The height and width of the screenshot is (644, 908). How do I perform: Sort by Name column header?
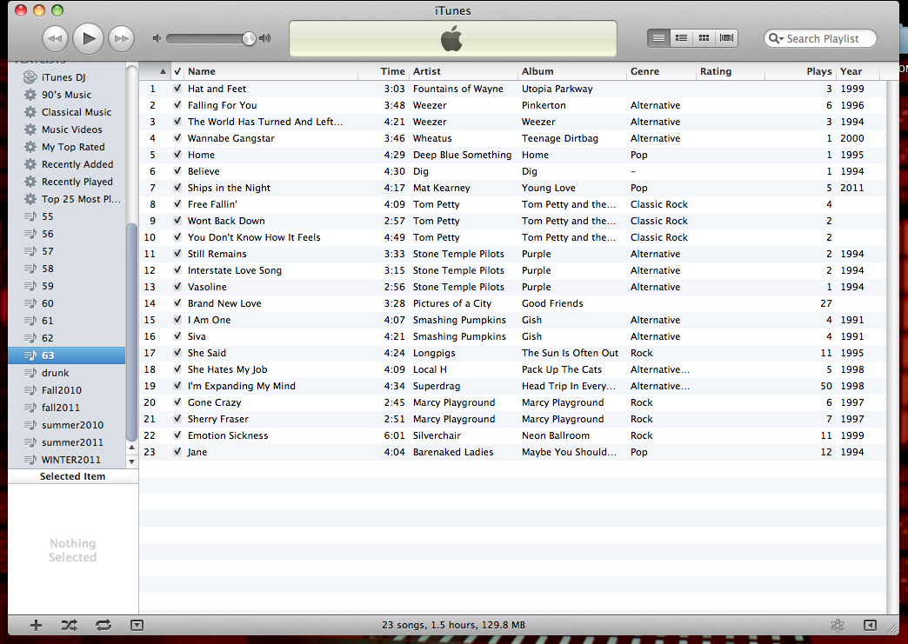(271, 71)
